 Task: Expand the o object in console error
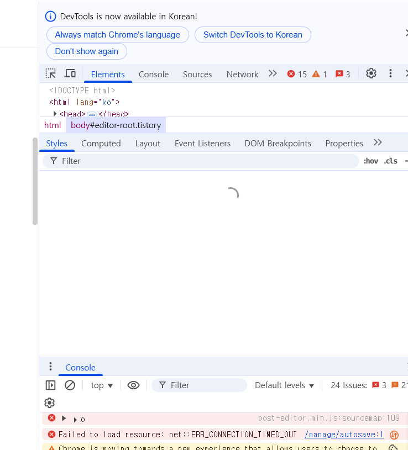pos(75,420)
